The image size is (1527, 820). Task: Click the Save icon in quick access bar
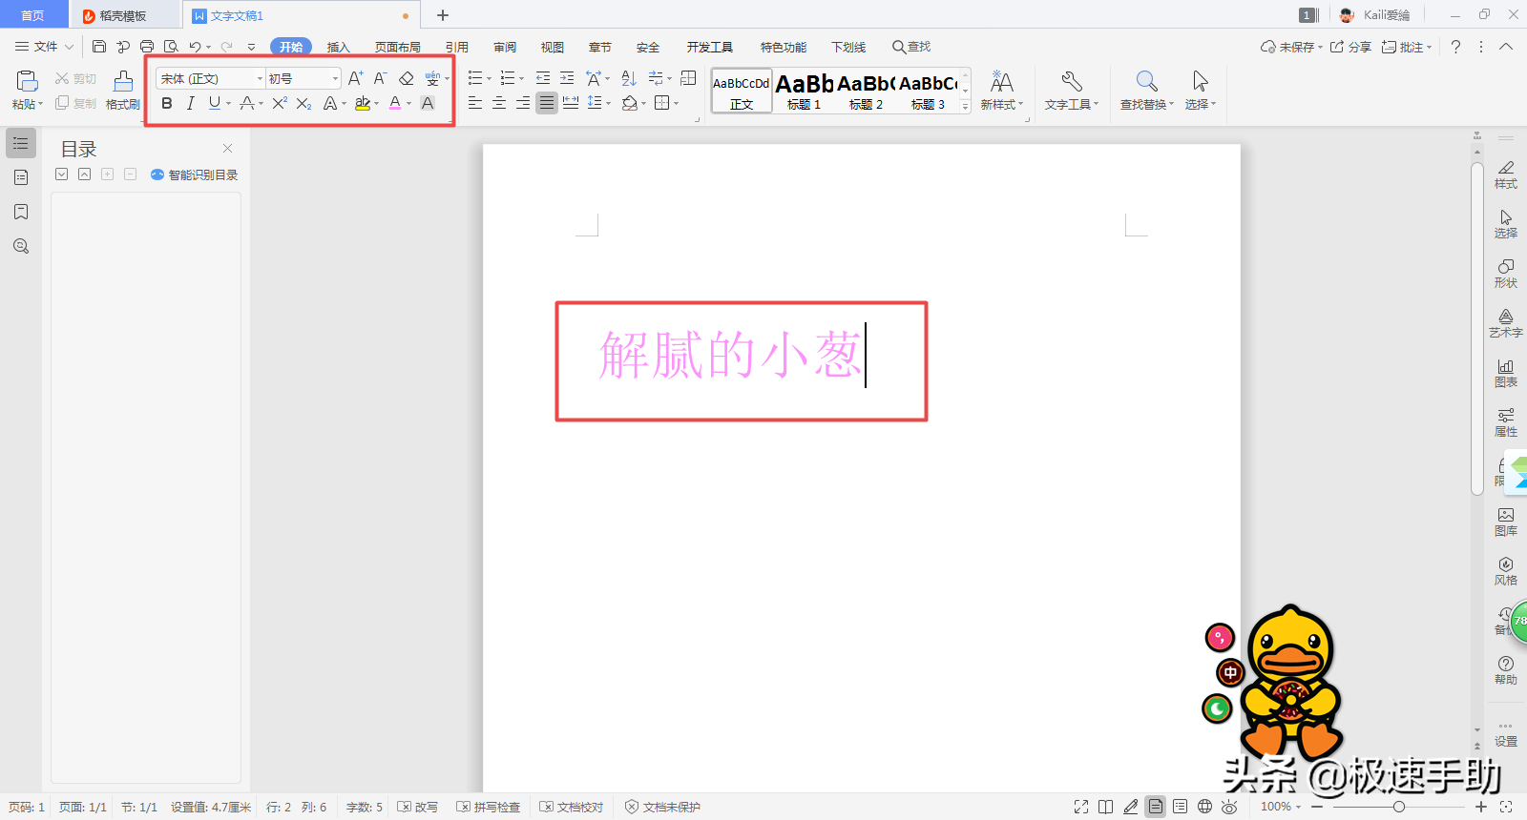point(99,47)
